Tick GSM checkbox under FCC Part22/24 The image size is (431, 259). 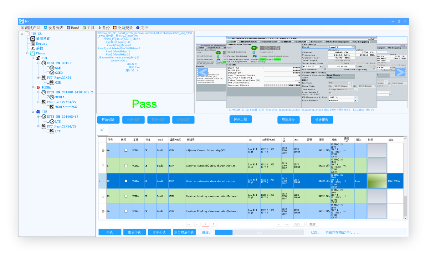point(48,82)
